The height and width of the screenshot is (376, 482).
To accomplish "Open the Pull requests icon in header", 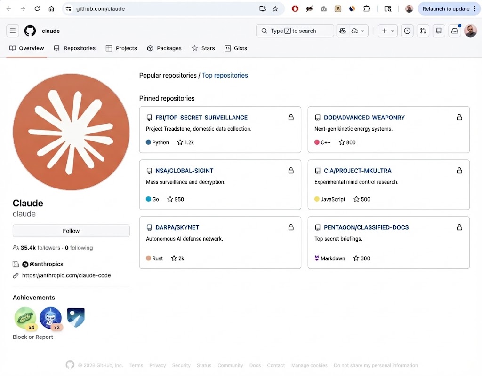I will pos(423,31).
